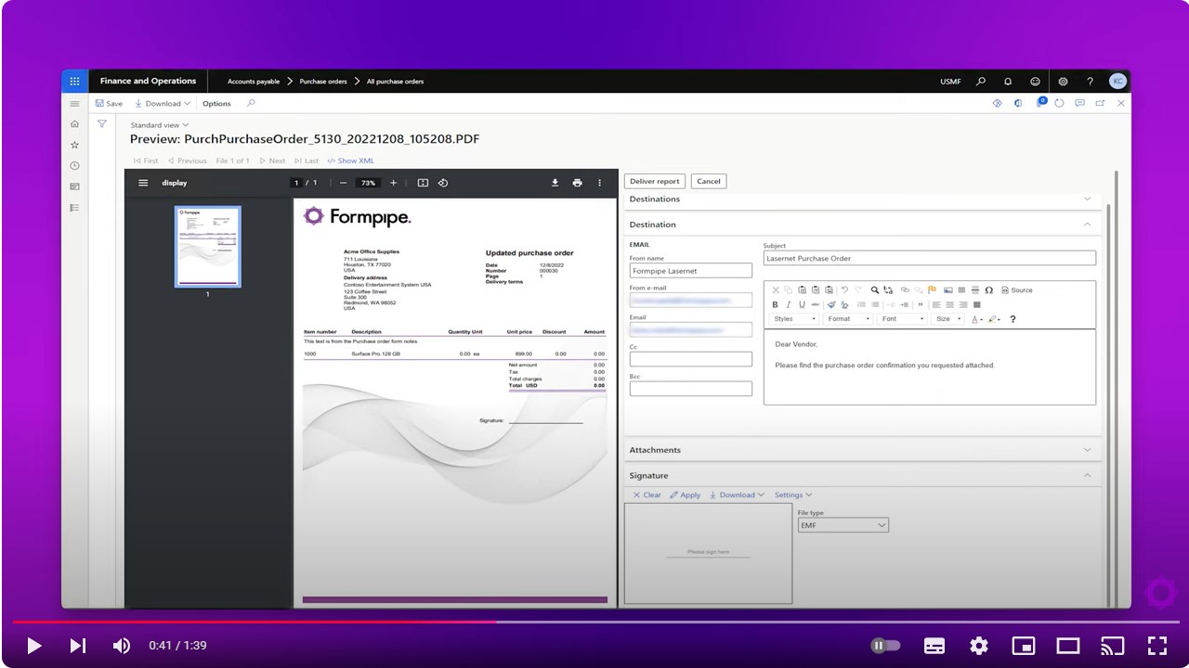Open the signature Settings menu
This screenshot has width=1189, height=668.
tap(793, 495)
